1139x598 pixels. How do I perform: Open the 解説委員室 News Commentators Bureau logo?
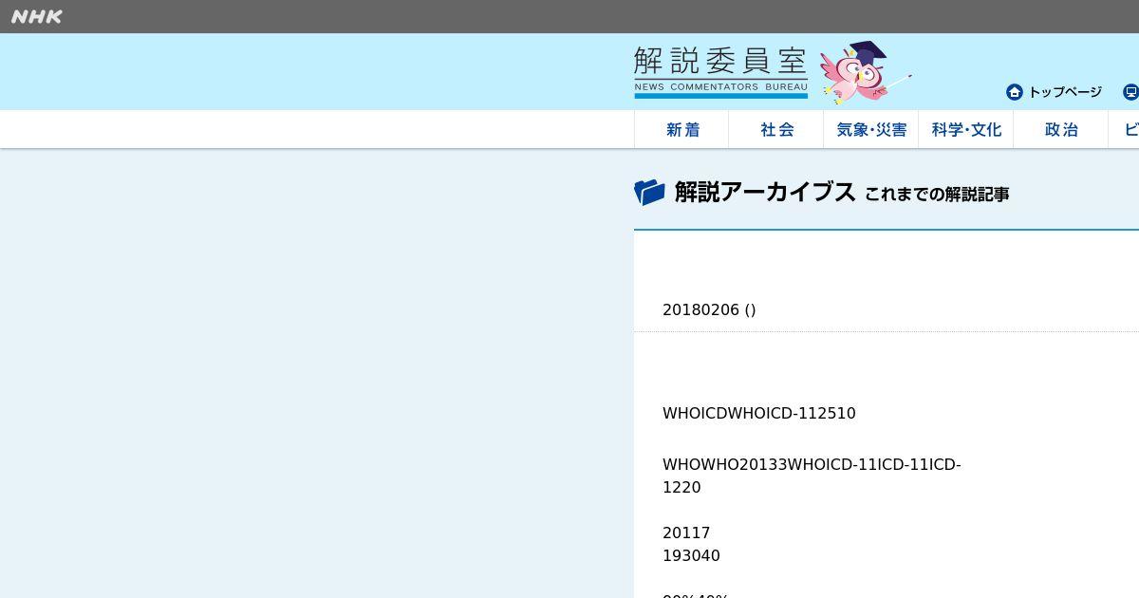(720, 73)
